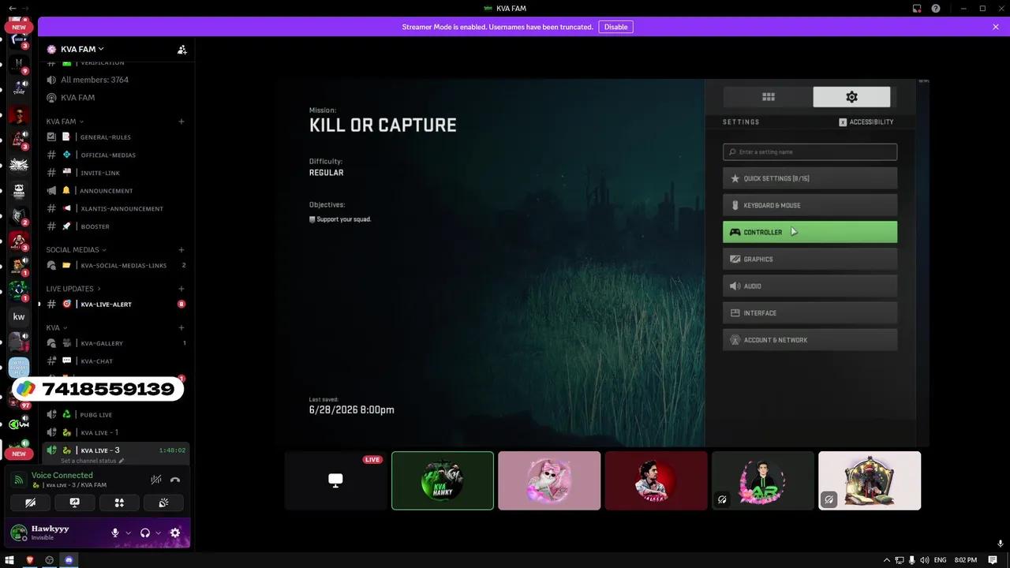Deafen audio with the headphones icon
Image resolution: width=1010 pixels, height=568 pixels.
(x=145, y=533)
